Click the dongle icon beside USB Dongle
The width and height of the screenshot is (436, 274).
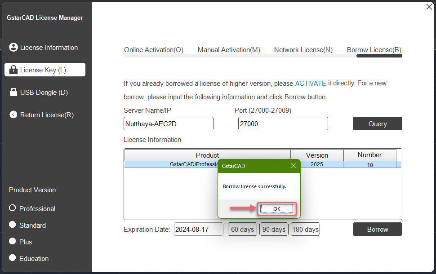pyautogui.click(x=13, y=92)
